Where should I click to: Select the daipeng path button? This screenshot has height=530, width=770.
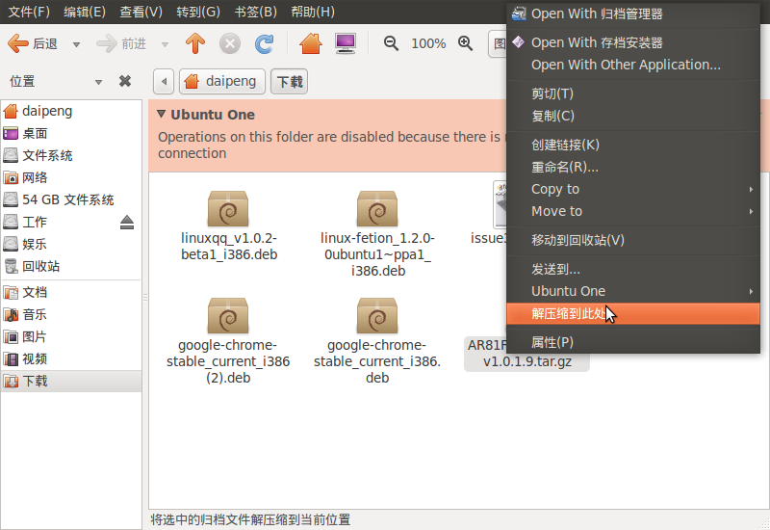coord(222,81)
